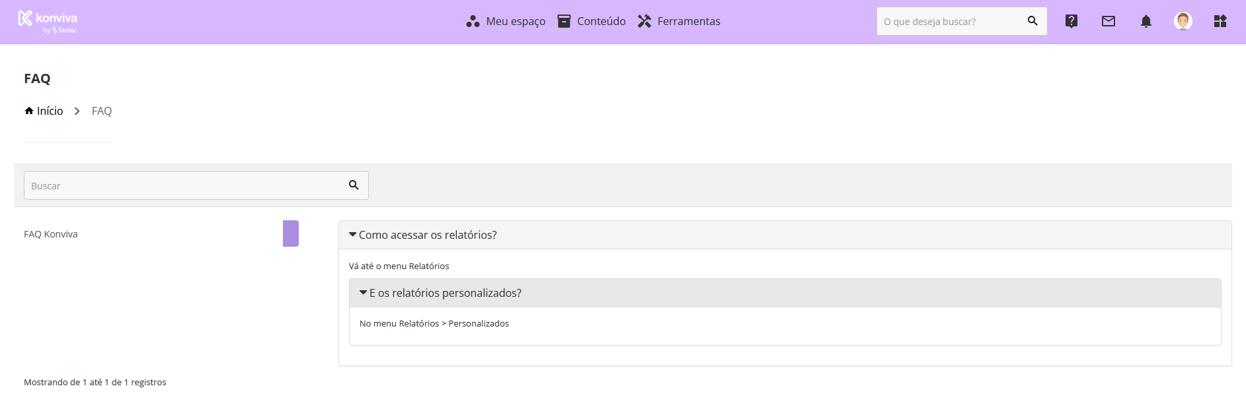Click the FAQ breadcrumb item

coord(102,111)
